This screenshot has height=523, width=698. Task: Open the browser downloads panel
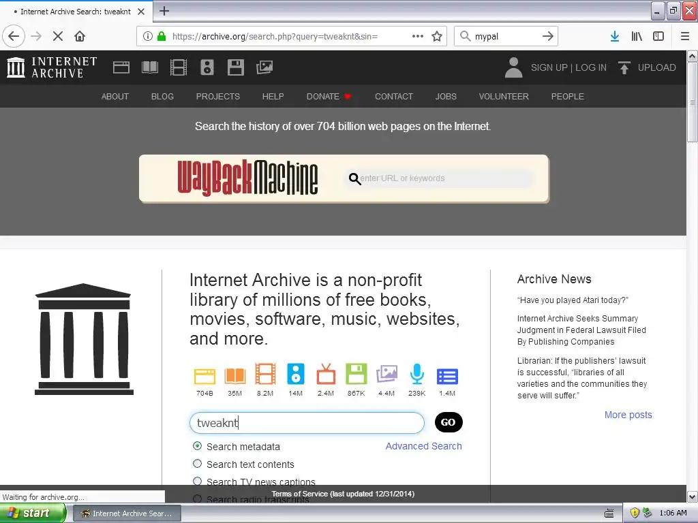(615, 36)
